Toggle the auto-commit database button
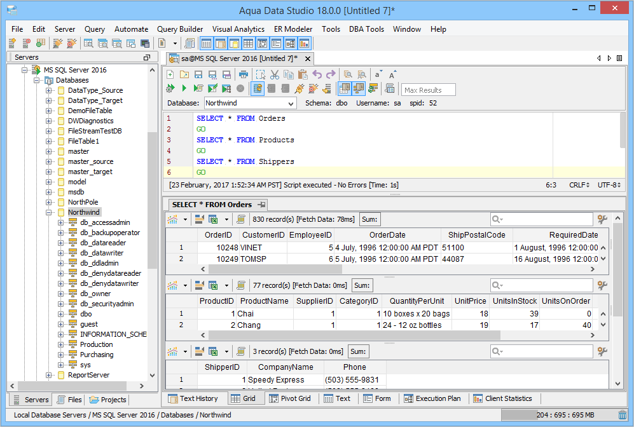Viewport: 634px width, 427px height. click(258, 89)
